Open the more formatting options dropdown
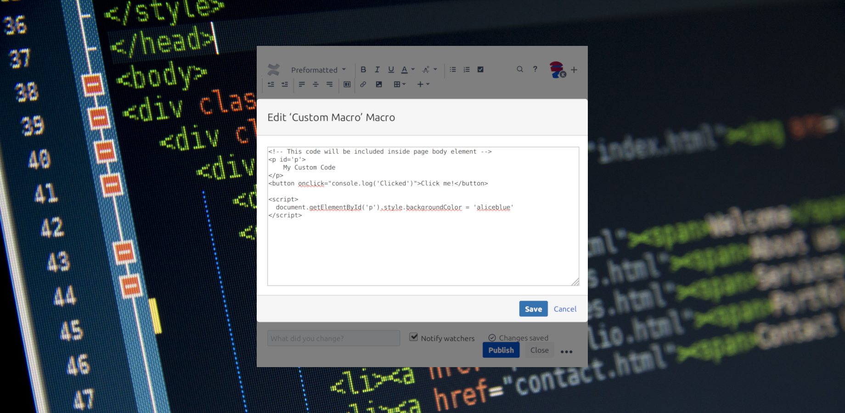 429,70
